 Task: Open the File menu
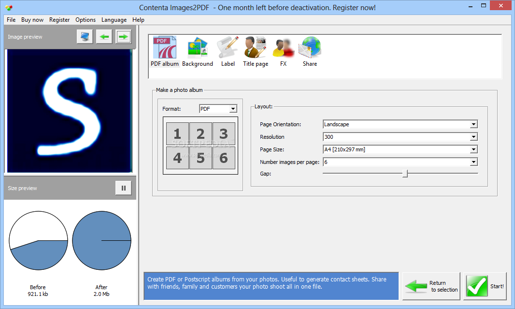click(11, 20)
